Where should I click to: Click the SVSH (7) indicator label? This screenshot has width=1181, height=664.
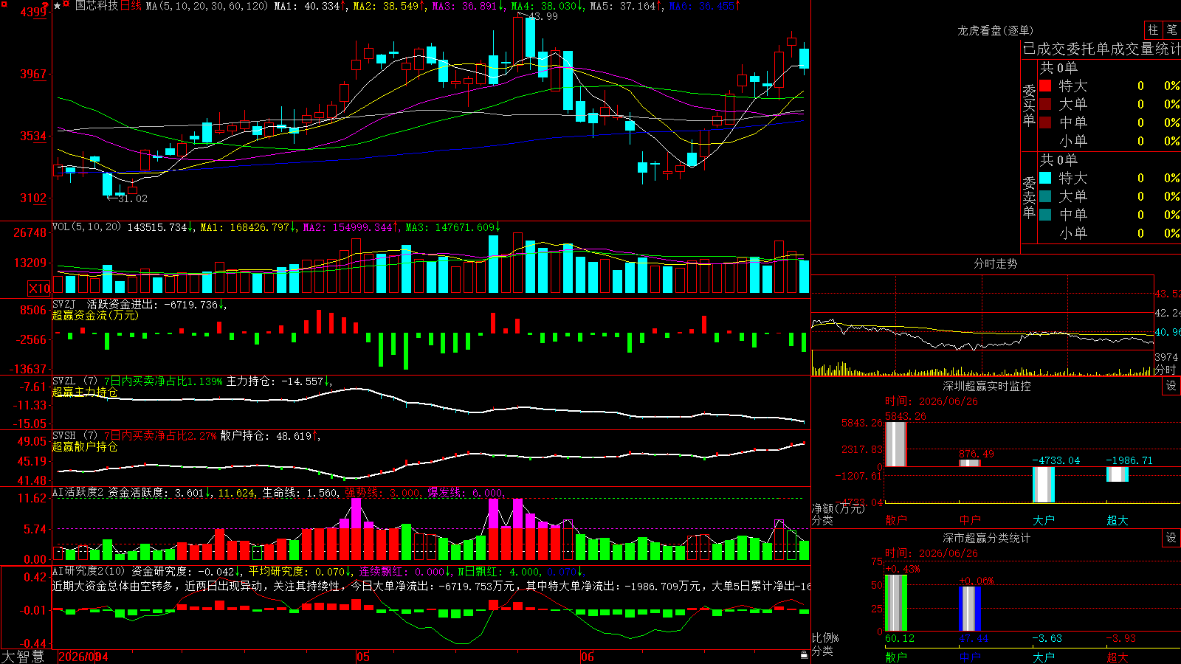tap(75, 436)
